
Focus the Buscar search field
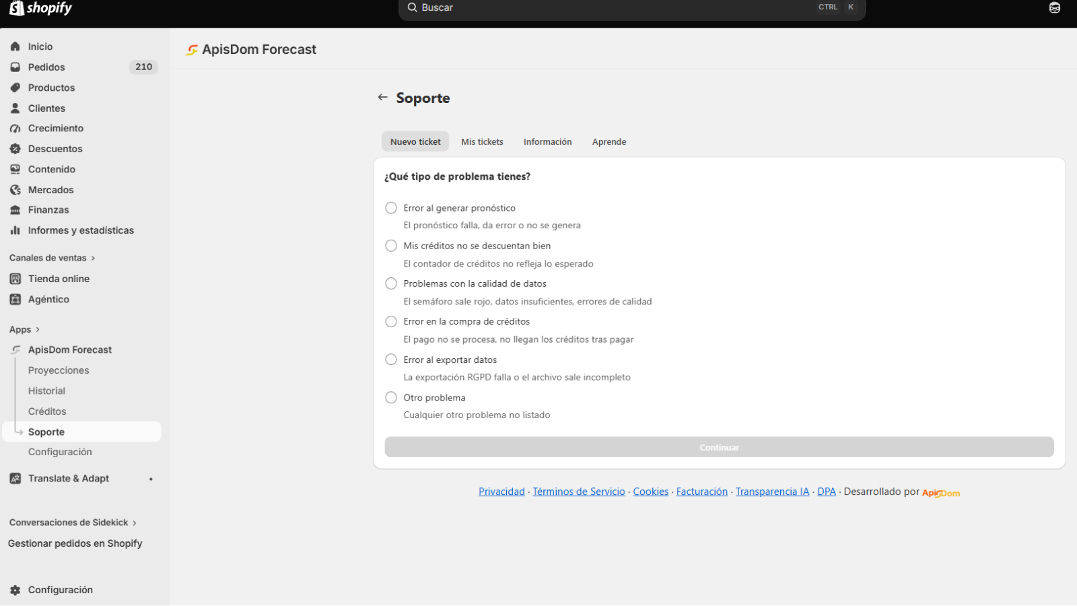[631, 8]
